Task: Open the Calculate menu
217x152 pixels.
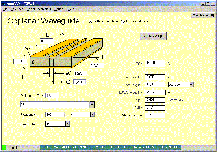Action: point(17,9)
